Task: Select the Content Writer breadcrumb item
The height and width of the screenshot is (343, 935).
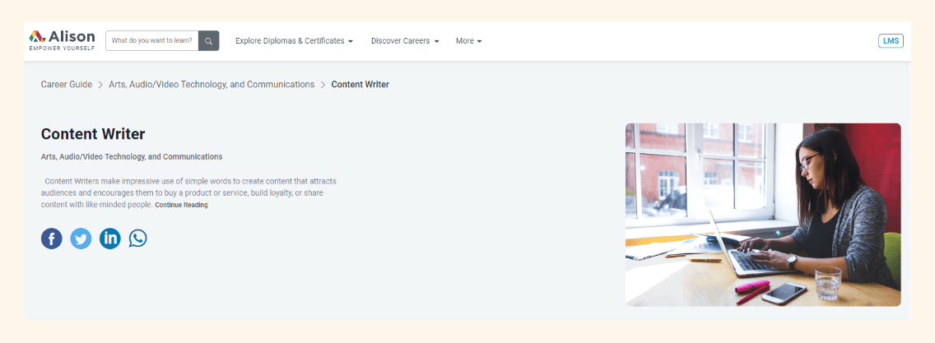Action: (360, 85)
